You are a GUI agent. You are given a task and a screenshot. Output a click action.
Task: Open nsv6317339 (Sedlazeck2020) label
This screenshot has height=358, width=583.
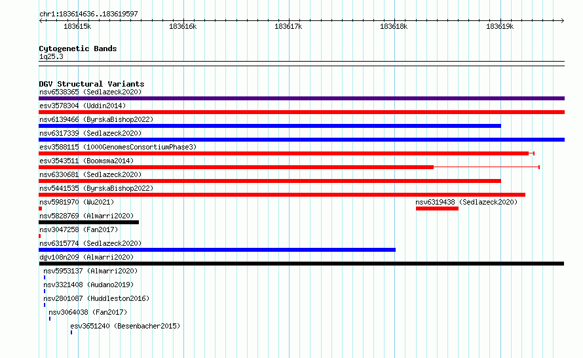(x=90, y=133)
